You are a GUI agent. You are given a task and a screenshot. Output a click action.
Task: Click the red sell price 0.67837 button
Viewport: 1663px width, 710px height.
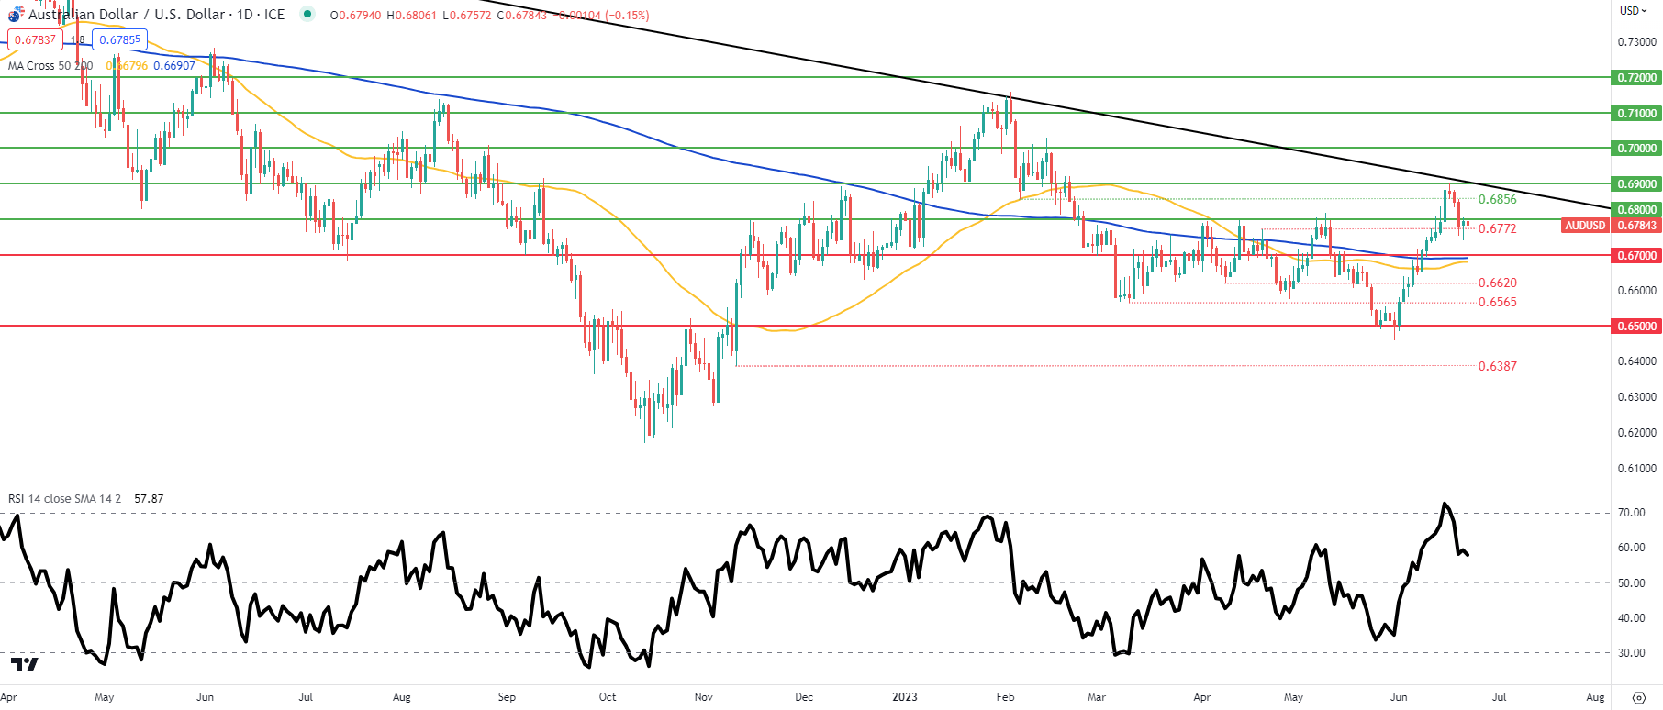click(36, 39)
